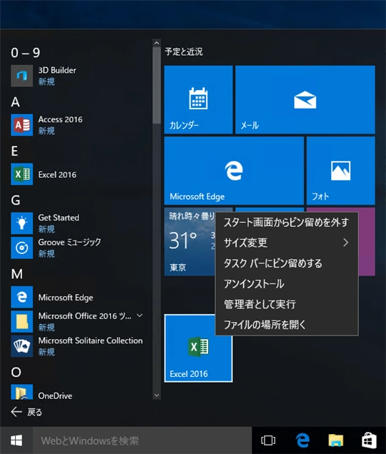Click the E letter group header
This screenshot has width=386, height=454.
click(x=14, y=151)
